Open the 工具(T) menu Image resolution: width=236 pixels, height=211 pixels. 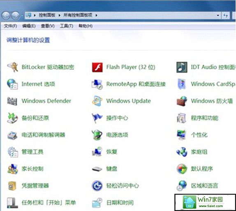tap(67, 26)
